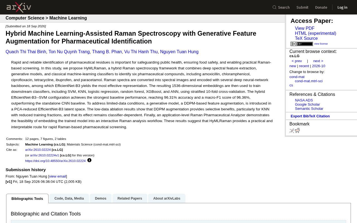Click view email link

coord(58,176)
